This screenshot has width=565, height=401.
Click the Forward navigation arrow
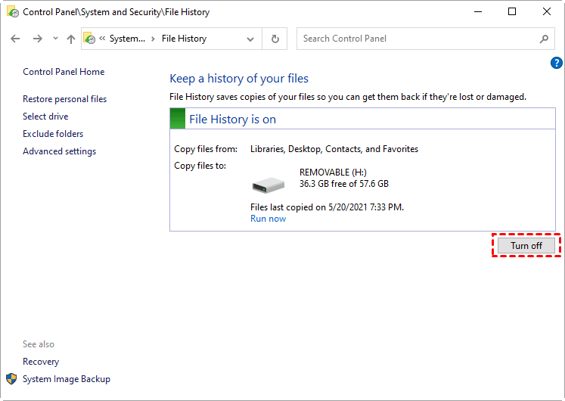37,39
